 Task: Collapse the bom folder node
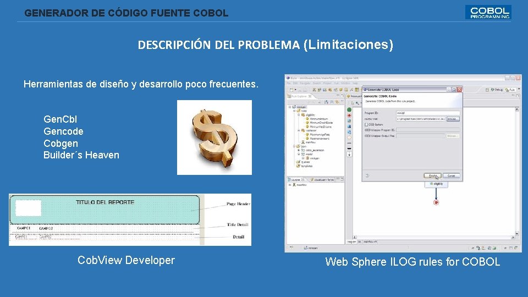294,146
